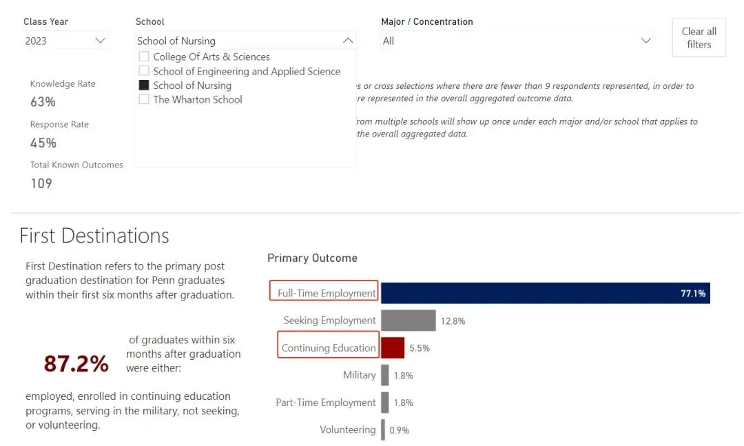Click the Seeking Employment gray bar
Viewport: 744px width, 446px height.
(408, 321)
